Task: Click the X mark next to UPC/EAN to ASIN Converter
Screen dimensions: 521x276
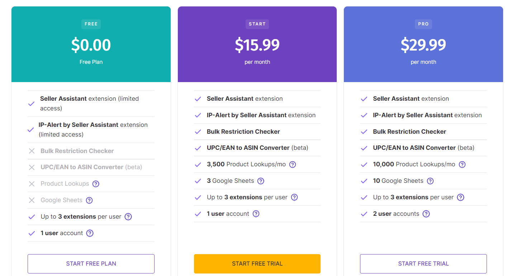Action: [x=31, y=167]
